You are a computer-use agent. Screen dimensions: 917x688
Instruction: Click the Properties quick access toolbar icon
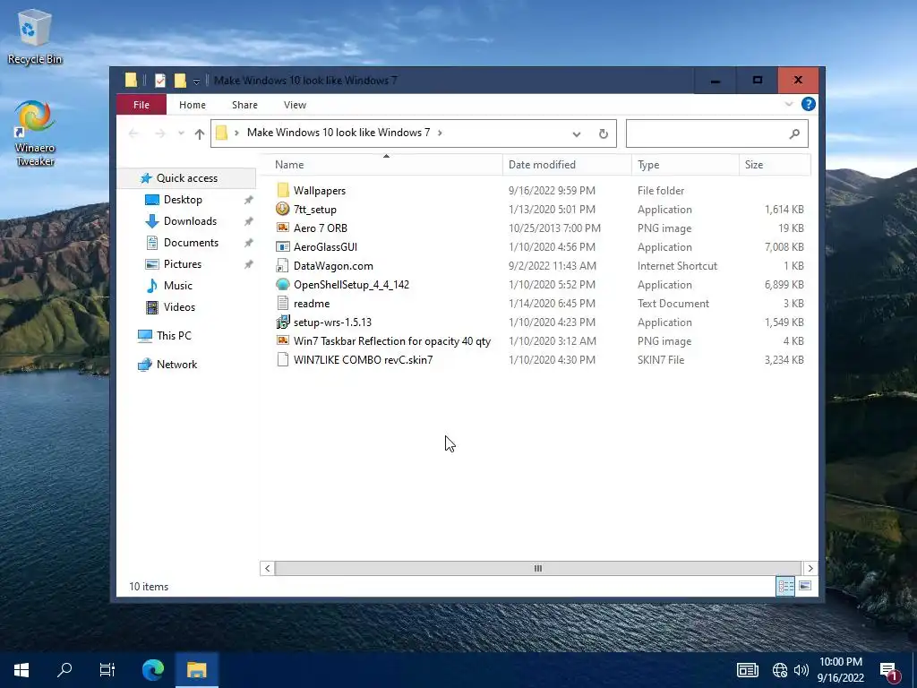tap(159, 80)
